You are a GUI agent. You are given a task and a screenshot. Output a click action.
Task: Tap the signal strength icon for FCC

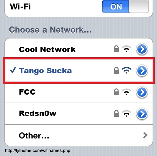[x=127, y=92]
